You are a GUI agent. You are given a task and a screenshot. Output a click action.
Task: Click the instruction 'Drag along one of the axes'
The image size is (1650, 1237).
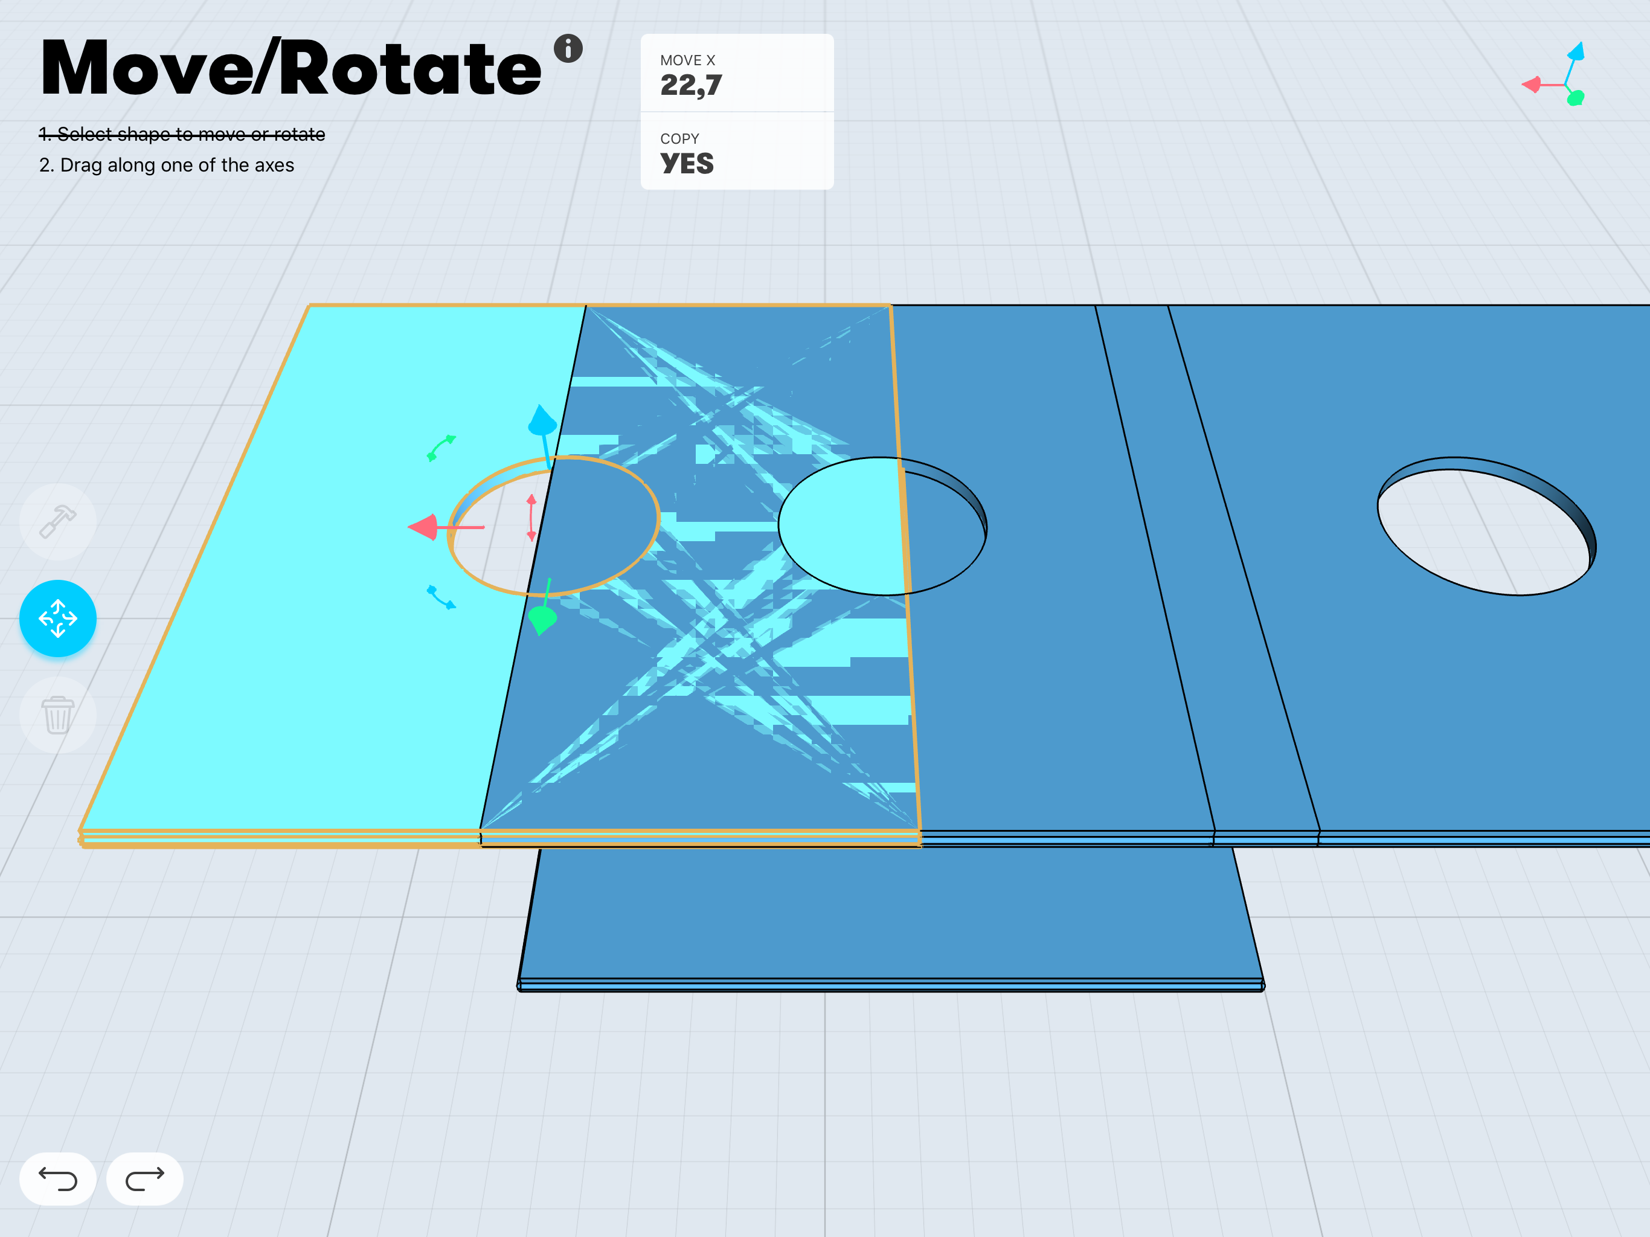(x=177, y=165)
